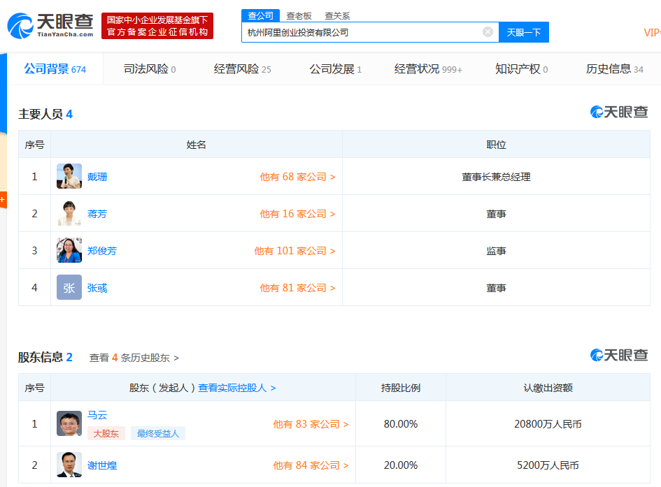
Task: Open 戴珊's avatar photo
Action: pyautogui.click(x=69, y=177)
